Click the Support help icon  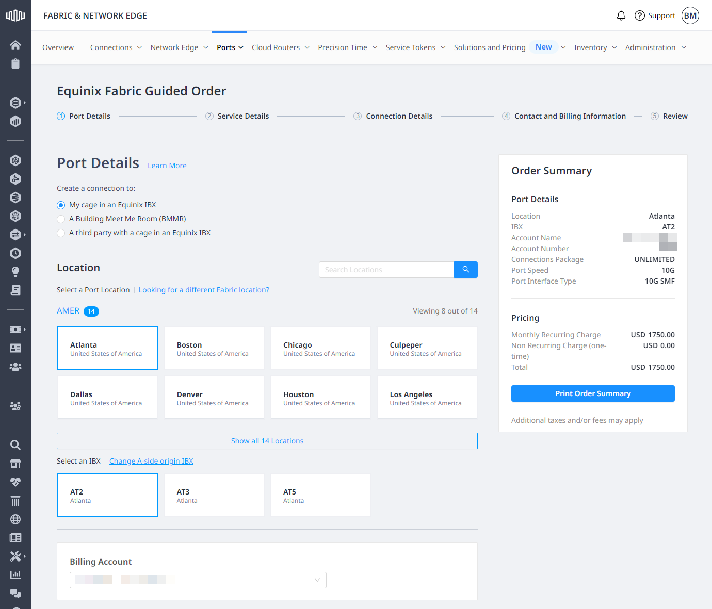[x=640, y=15]
